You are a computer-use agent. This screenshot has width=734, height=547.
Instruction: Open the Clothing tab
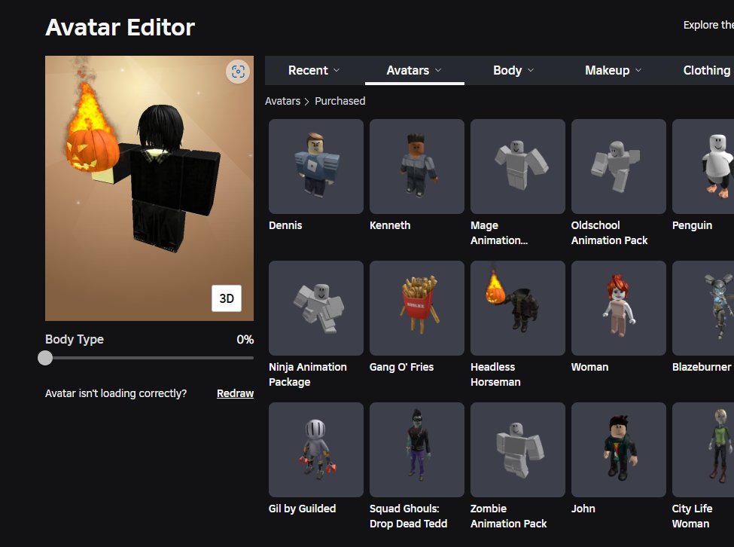click(706, 70)
